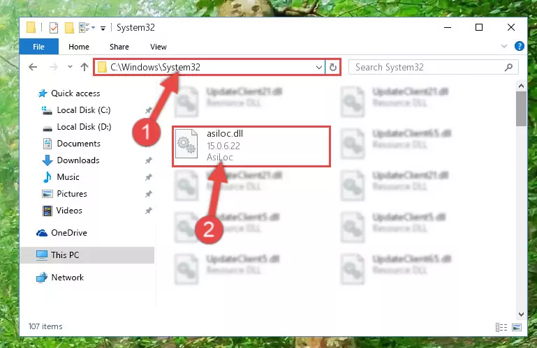Screen dimensions: 537x348
Task: Click the Videos filmstrip icon
Action: pyautogui.click(x=47, y=211)
